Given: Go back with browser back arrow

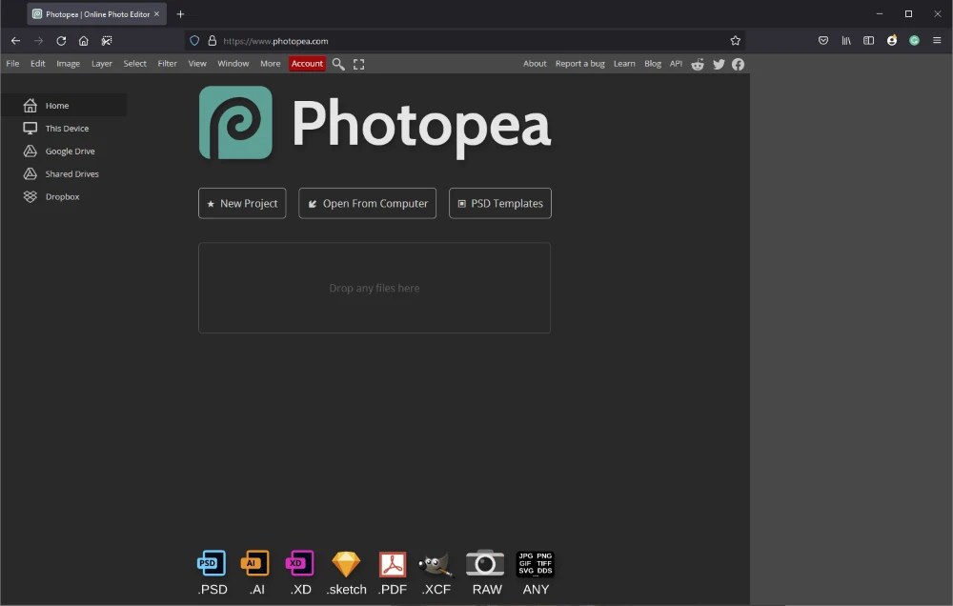Looking at the screenshot, I should pyautogui.click(x=16, y=41).
